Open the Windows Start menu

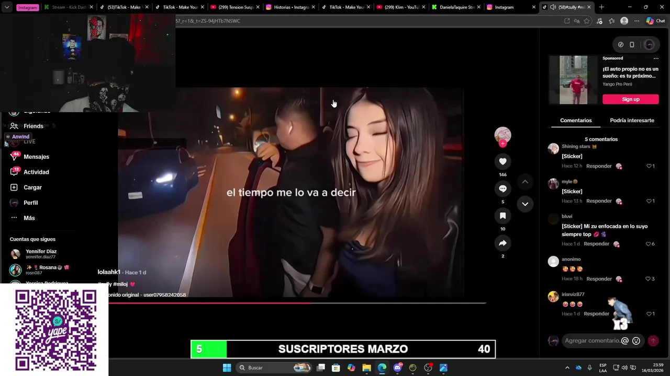pos(227,368)
